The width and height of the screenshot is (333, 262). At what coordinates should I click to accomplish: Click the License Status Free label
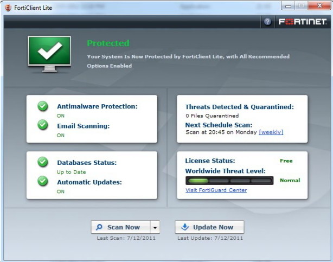pyautogui.click(x=286, y=161)
